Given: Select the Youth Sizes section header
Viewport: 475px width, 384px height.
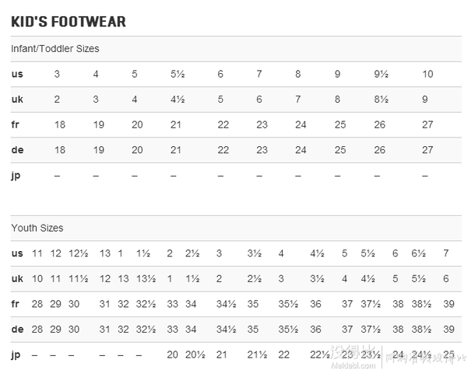Looking at the screenshot, I should [37, 228].
